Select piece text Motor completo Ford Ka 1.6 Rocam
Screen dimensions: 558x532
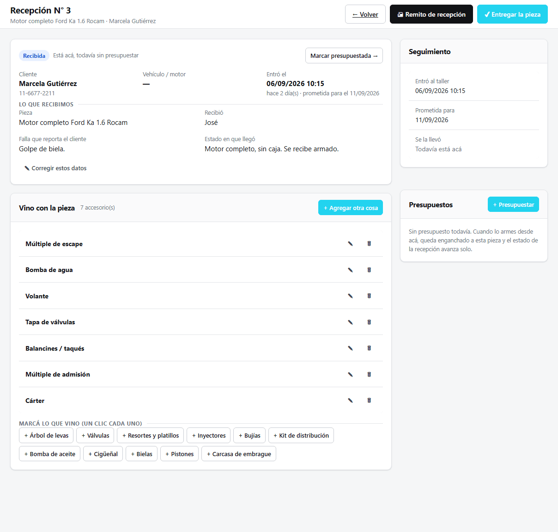73,123
